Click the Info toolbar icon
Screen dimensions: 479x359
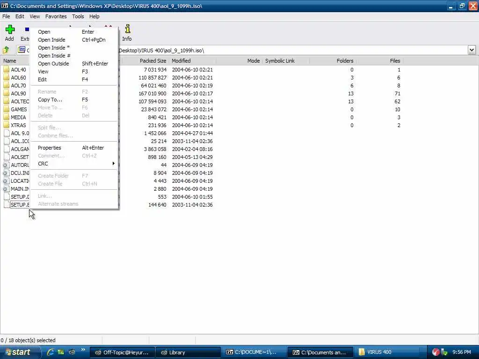[127, 29]
